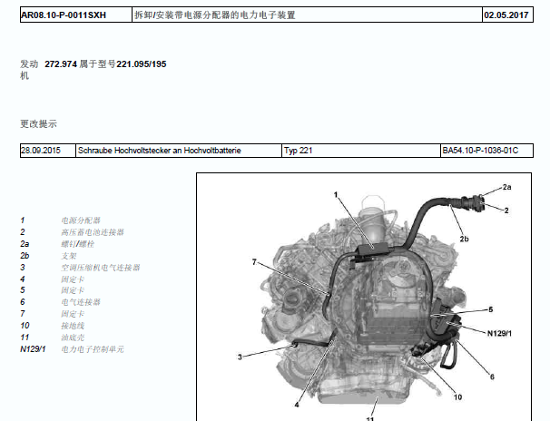Click N129/1 callout label in diagram

click(x=499, y=333)
